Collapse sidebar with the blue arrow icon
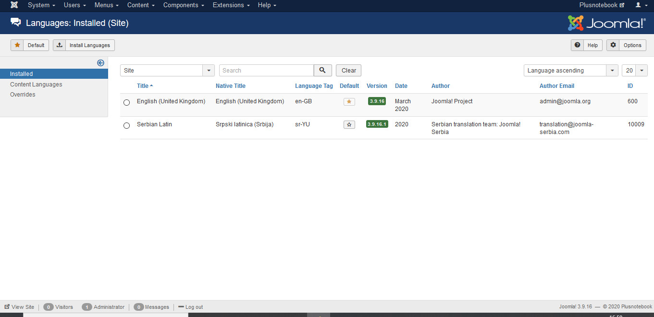The width and height of the screenshot is (654, 317). pos(100,63)
